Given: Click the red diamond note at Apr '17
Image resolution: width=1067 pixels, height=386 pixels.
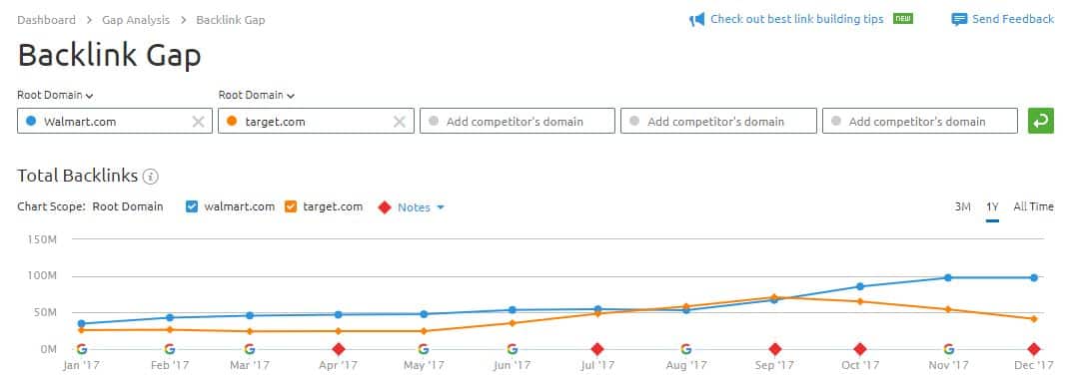Looking at the screenshot, I should pos(339,349).
